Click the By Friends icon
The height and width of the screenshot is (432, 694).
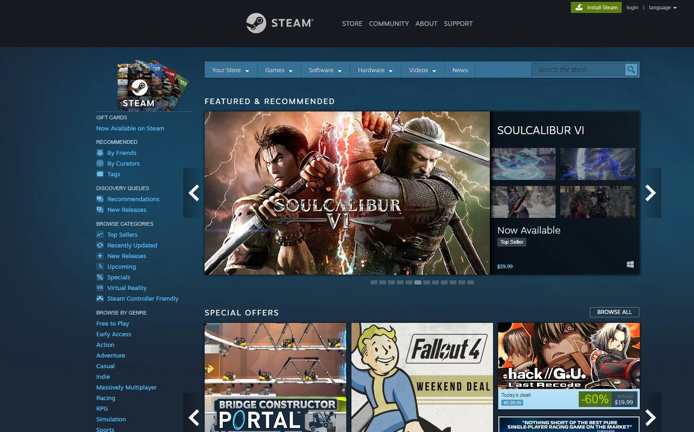(x=100, y=153)
